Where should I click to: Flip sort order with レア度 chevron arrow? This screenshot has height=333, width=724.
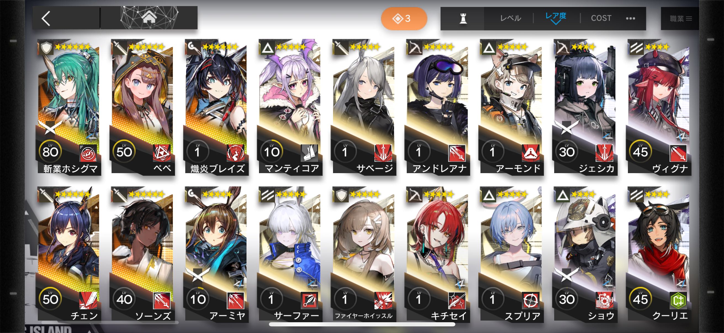pyautogui.click(x=556, y=22)
